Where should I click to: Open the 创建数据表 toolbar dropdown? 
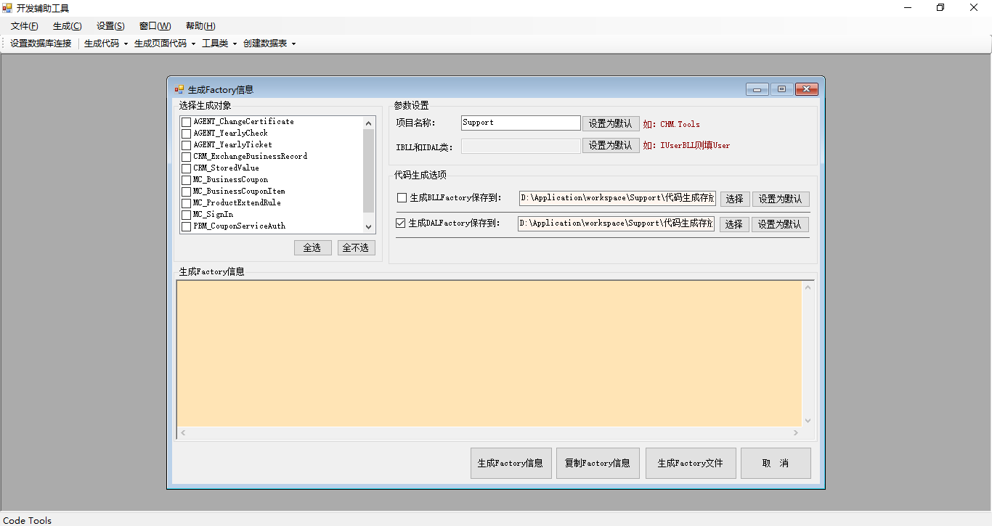[x=269, y=44]
